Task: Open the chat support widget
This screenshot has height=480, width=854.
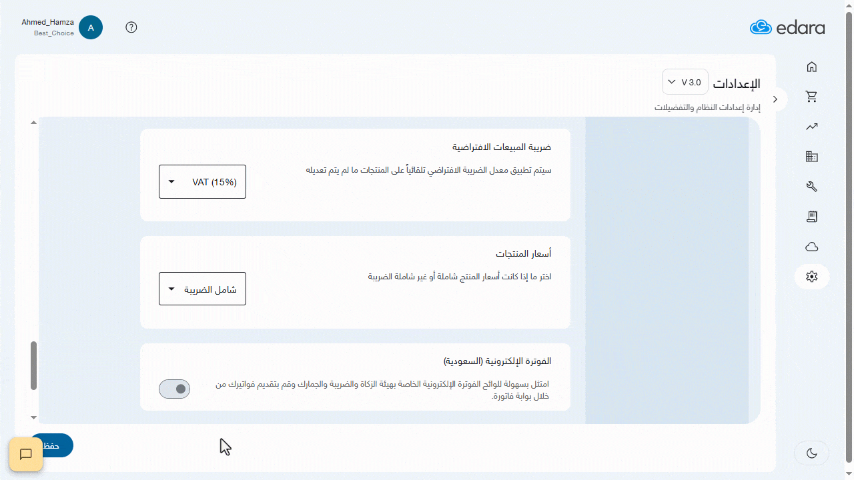Action: point(26,455)
